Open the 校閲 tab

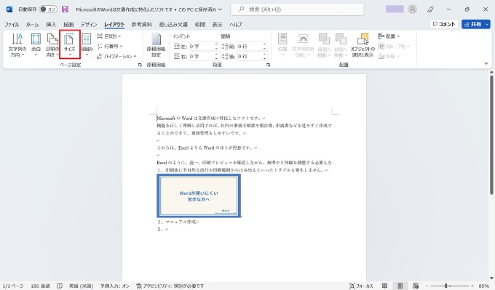tap(200, 24)
